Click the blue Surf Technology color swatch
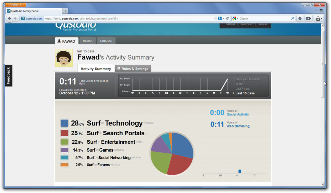Viewport: 331px width, 193px height. pos(64,123)
